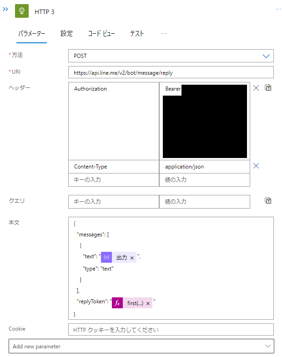Click the Bearer token value cell
This screenshot has width=282, height=357.
click(205, 121)
